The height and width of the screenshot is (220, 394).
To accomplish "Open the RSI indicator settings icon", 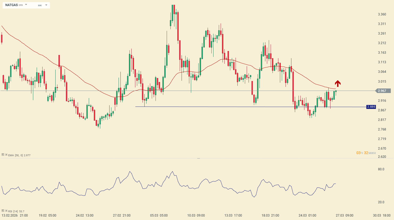I will pos(3,211).
